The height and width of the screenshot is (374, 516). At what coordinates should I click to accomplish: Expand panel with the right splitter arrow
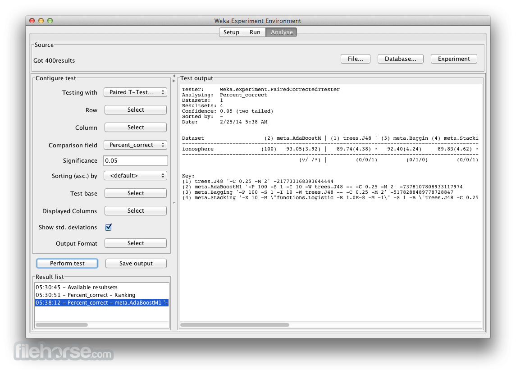[x=174, y=81]
